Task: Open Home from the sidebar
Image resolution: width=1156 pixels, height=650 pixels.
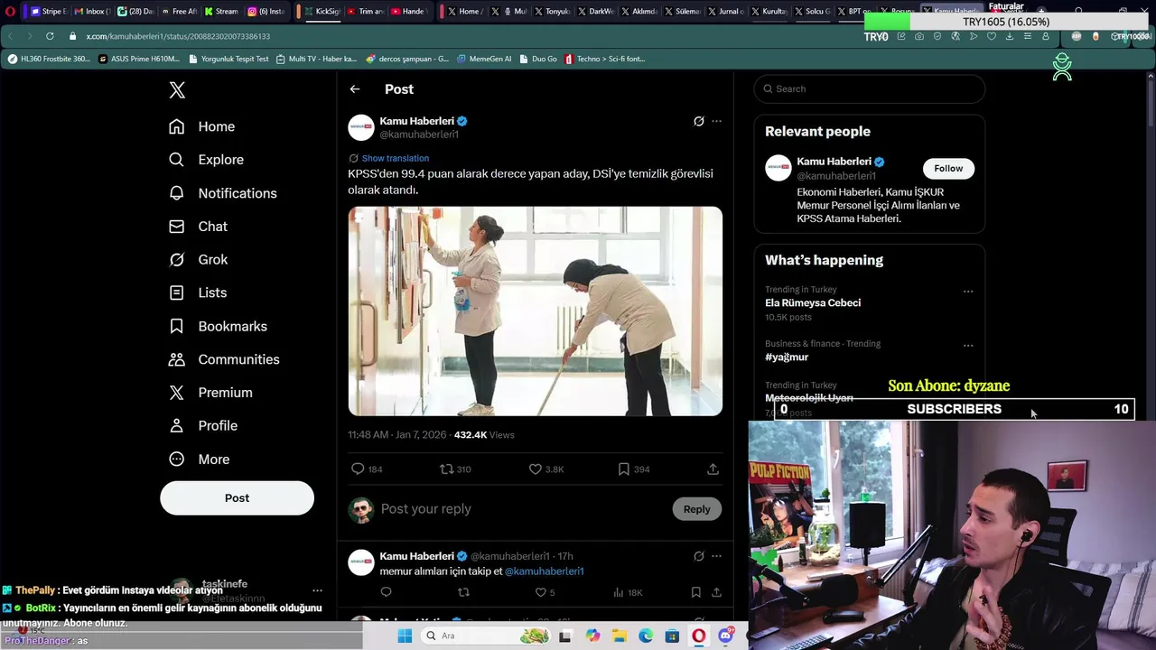Action: click(202, 126)
